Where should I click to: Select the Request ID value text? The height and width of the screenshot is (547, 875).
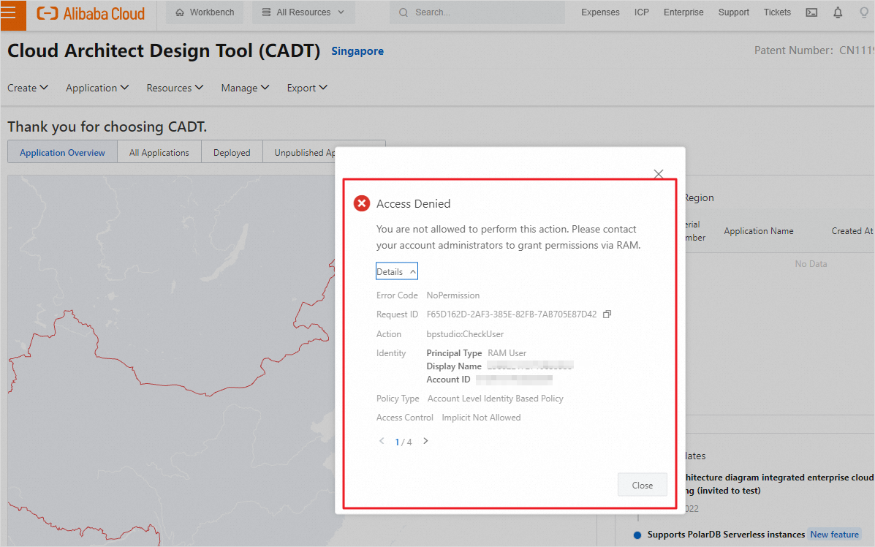point(512,314)
